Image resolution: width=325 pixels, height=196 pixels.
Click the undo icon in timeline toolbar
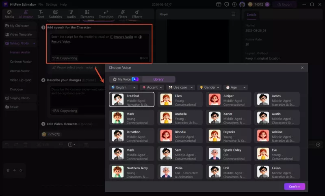7,145
